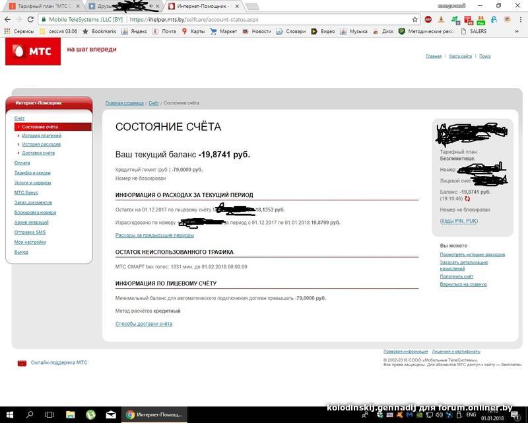Viewport: 528px width, 423px height.
Task: Open История платежей in sidebar
Action: click(x=42, y=135)
